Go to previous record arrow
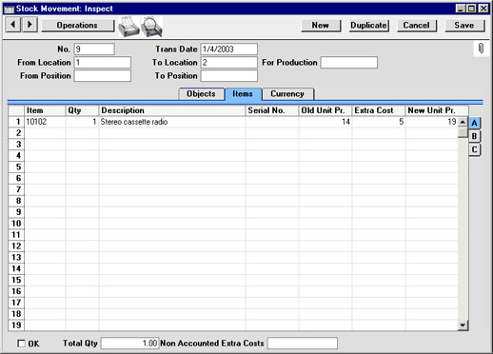 point(13,25)
